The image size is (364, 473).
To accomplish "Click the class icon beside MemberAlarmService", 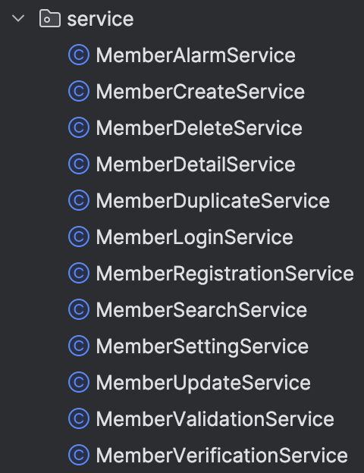I will (79, 55).
